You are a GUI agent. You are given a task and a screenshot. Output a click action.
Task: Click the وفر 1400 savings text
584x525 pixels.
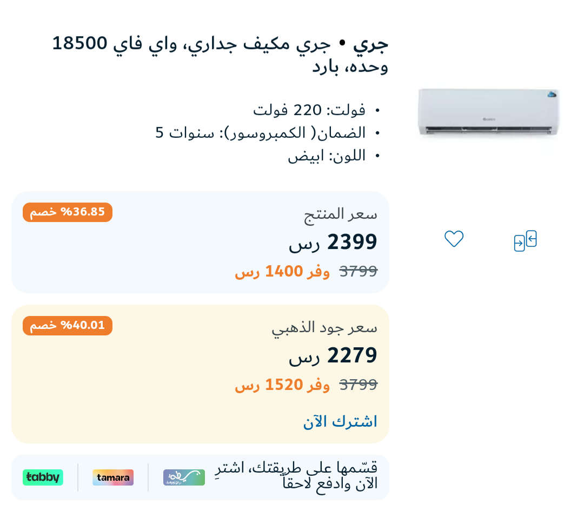282,272
